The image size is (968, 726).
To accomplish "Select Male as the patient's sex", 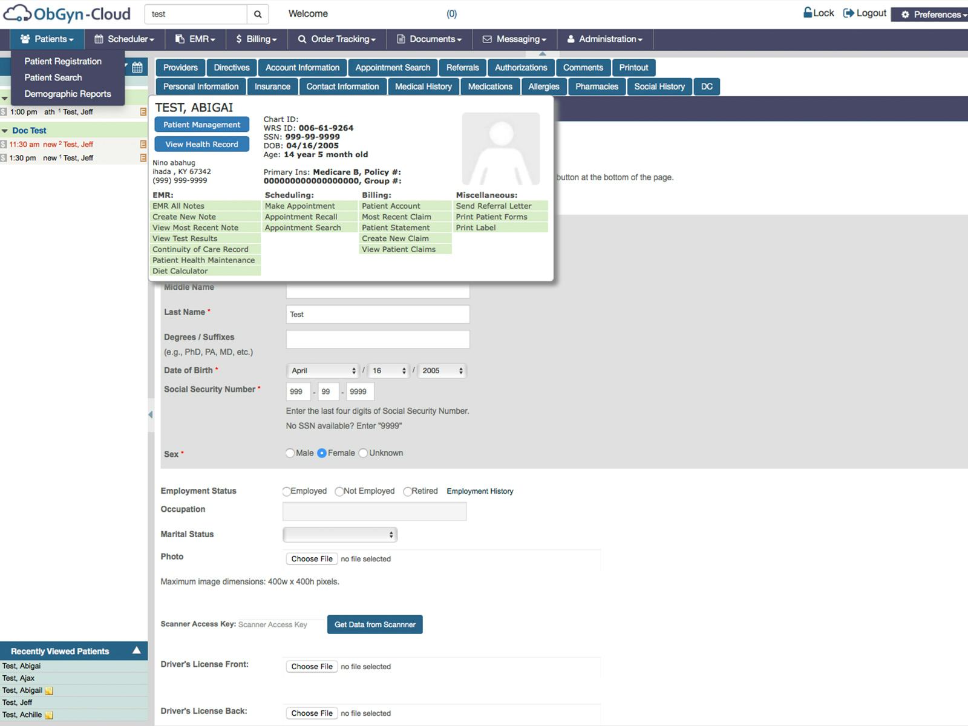I will (x=290, y=453).
